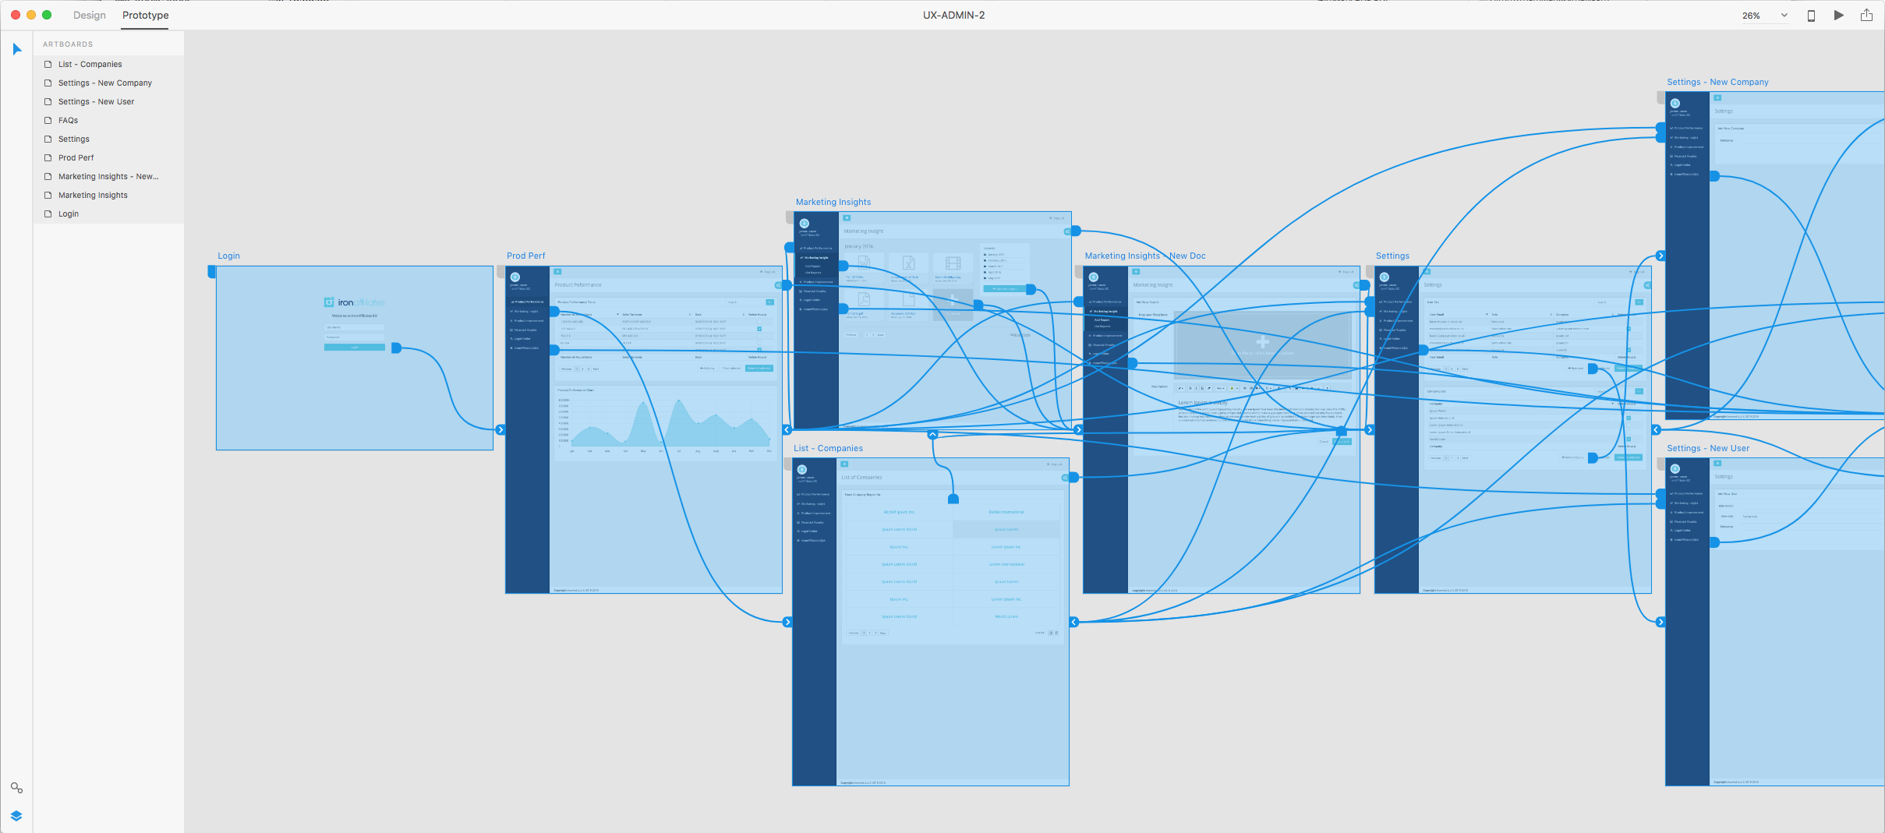Viewport: 1885px width, 833px height.
Task: Click Marketing Insights artboard title on canvas
Action: (833, 202)
